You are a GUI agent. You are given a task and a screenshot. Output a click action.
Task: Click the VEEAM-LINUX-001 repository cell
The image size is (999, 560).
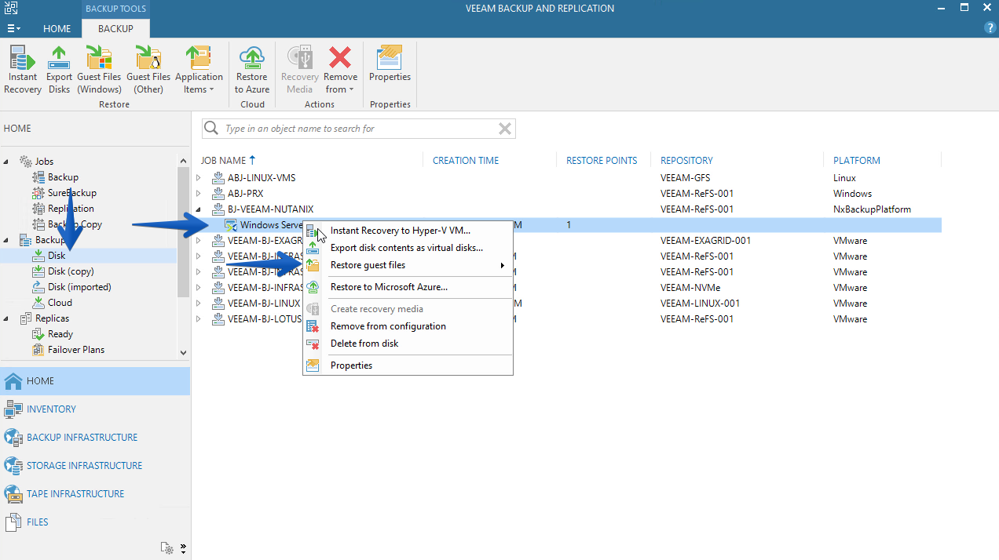(700, 304)
